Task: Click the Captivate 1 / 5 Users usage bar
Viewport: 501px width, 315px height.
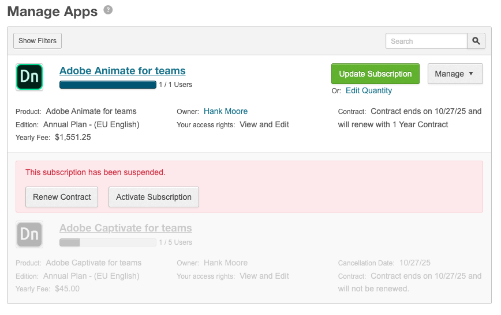Action: coord(108,242)
